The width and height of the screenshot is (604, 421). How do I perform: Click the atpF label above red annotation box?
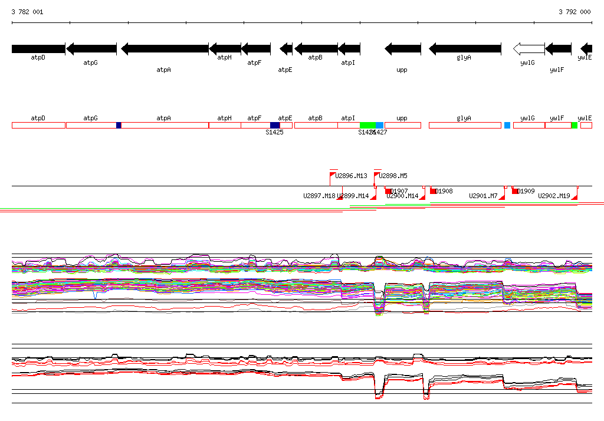[254, 118]
